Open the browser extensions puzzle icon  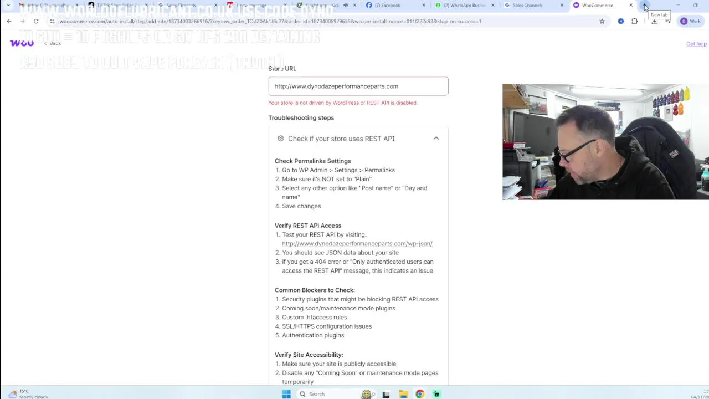click(x=635, y=21)
